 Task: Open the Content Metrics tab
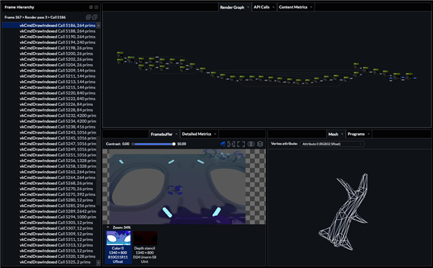tap(293, 7)
